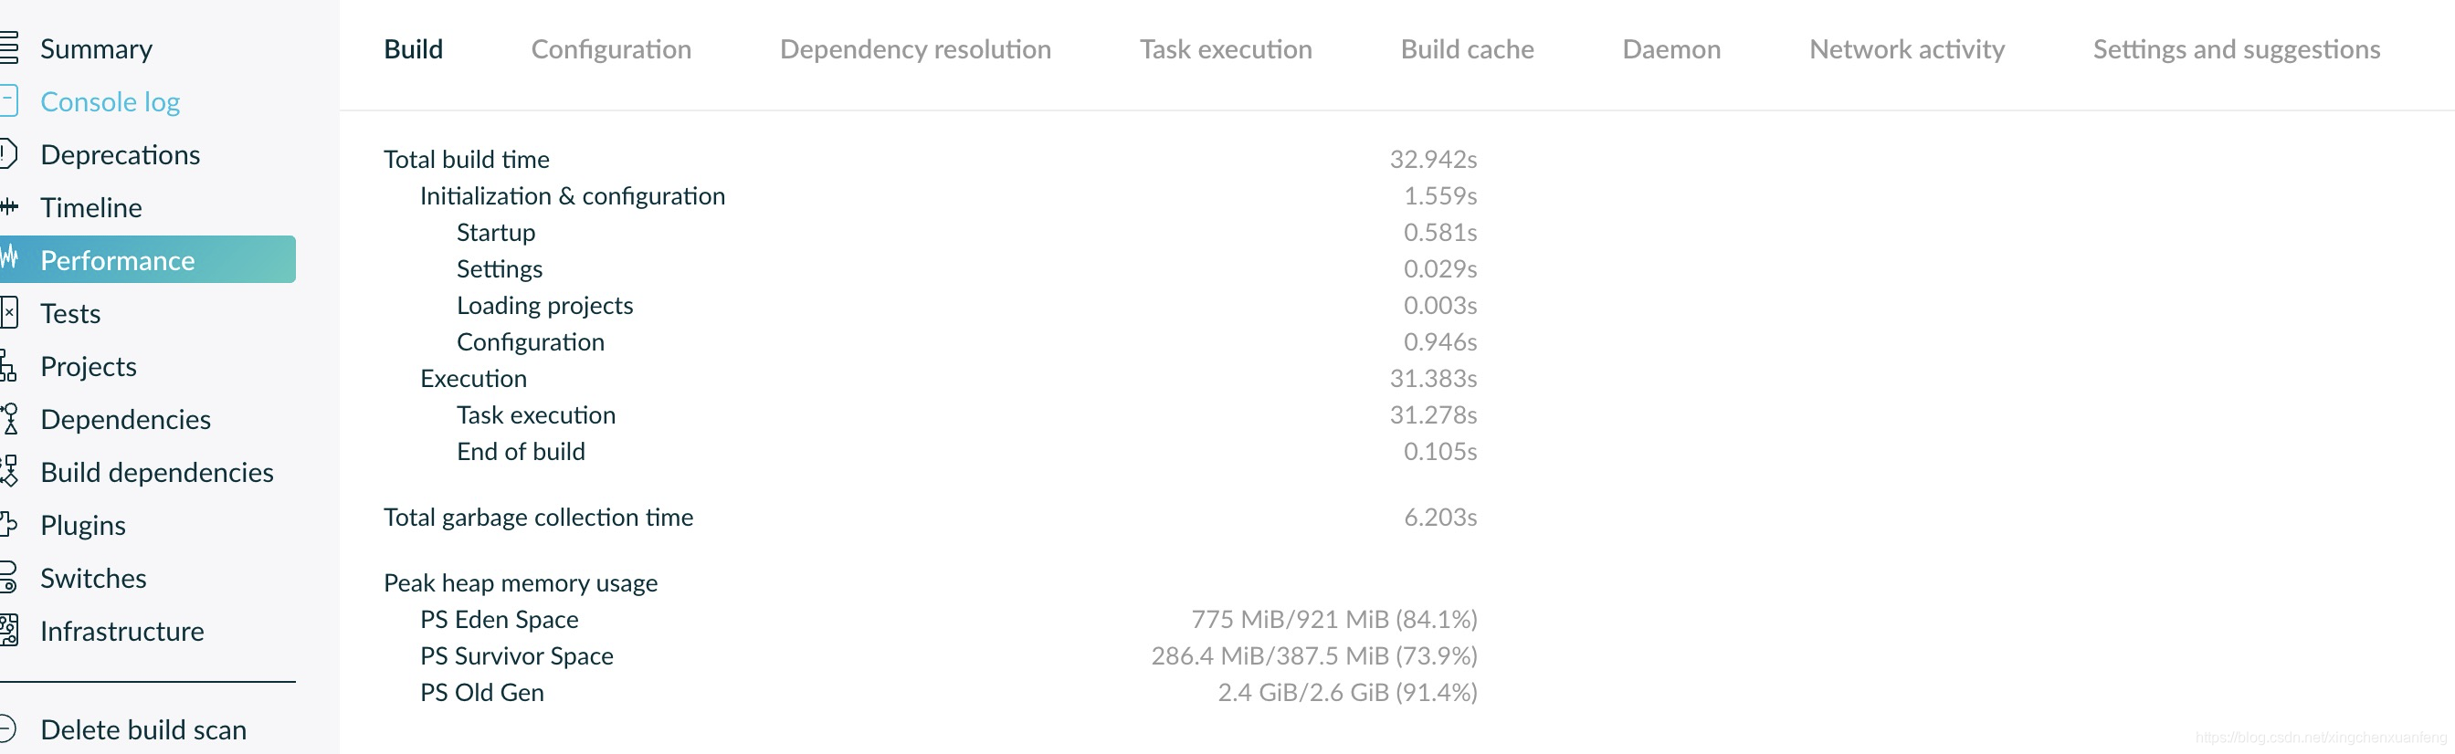2455x754 pixels.
Task: Click the Projects hierarchy icon
Action: click(x=8, y=365)
